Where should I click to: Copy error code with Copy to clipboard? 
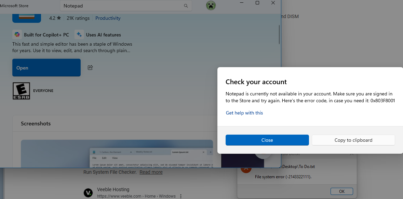353,140
